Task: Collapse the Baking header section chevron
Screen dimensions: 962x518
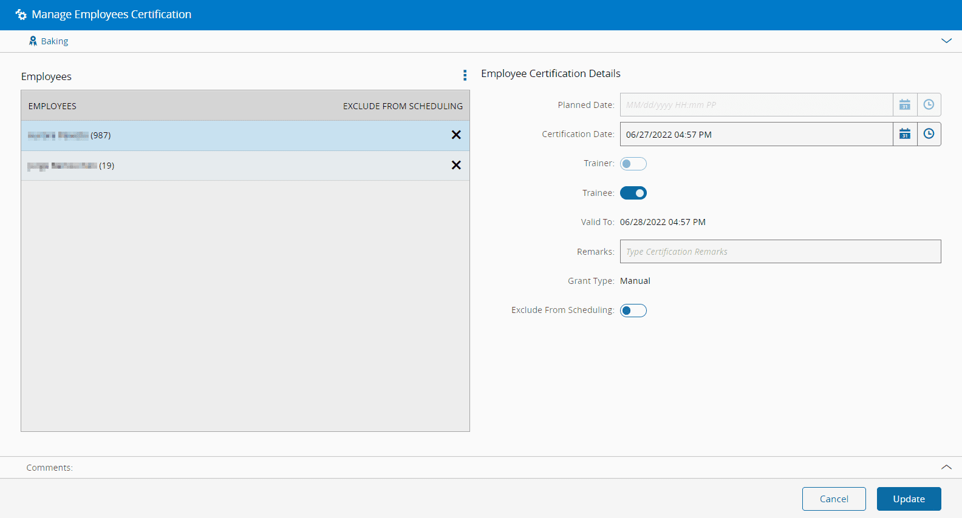Action: click(x=946, y=41)
